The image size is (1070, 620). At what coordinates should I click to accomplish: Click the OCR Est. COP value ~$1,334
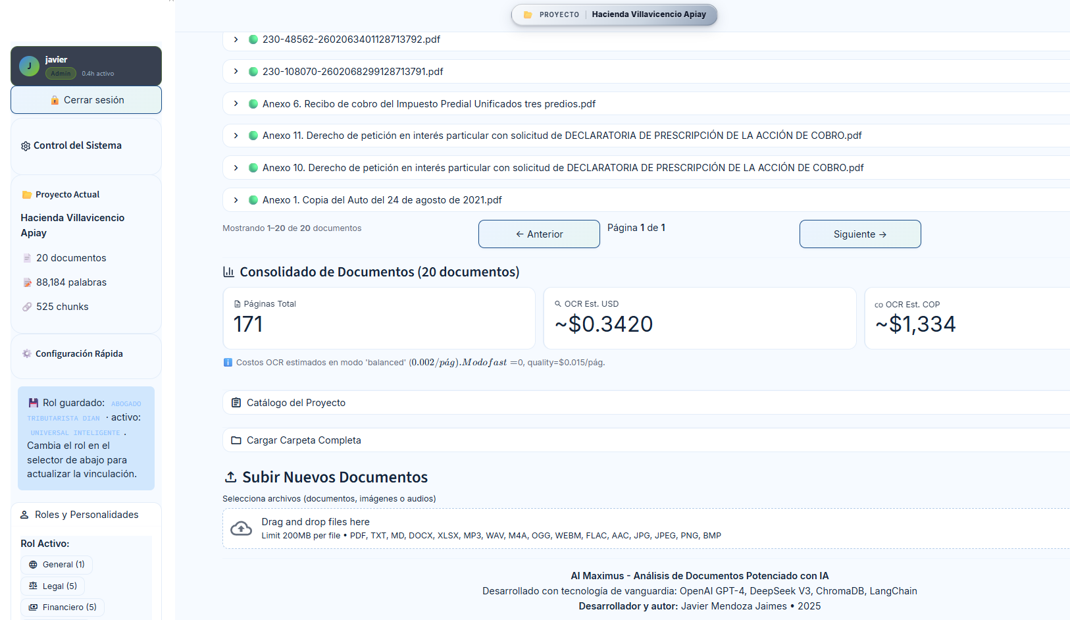pyautogui.click(x=915, y=324)
